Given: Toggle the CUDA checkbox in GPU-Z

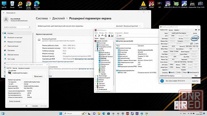Looking at the screenshot, I should (x=176, y=72).
